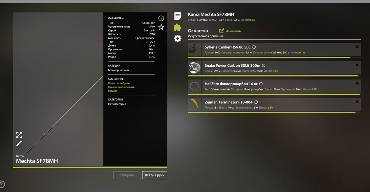
Task: Remove HailZero Флюорокарбон 16 кг leader
Action: coord(357,83)
